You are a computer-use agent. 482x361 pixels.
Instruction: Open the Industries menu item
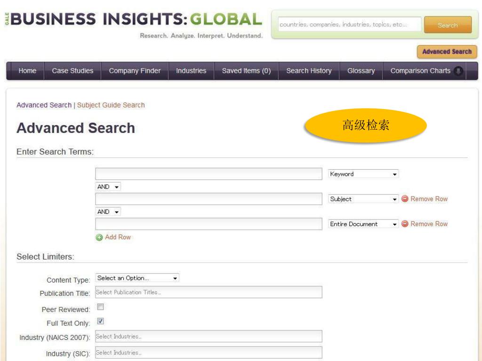point(191,71)
